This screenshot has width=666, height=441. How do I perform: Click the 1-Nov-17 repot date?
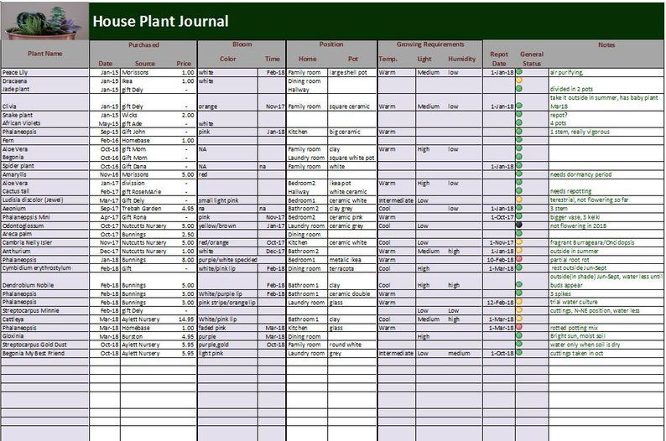tap(502, 243)
